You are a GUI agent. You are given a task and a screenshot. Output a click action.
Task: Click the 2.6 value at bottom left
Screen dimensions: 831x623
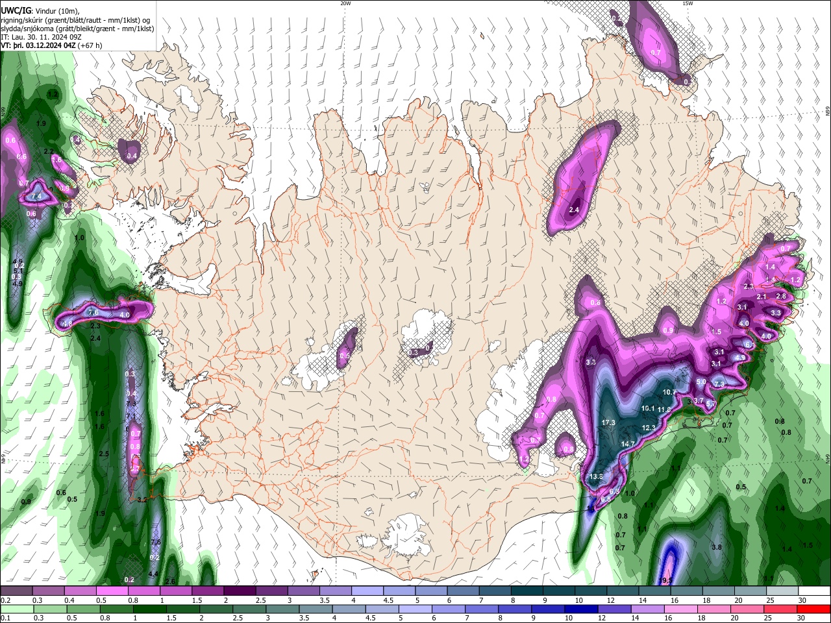171,581
